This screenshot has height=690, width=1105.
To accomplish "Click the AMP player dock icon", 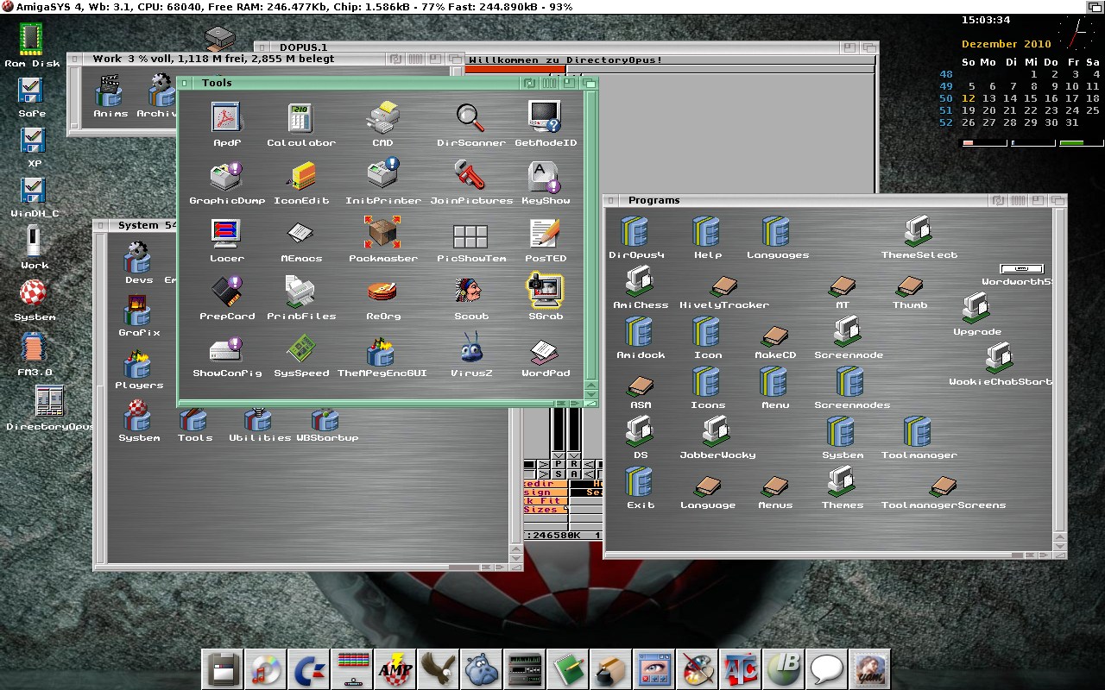I will (395, 669).
